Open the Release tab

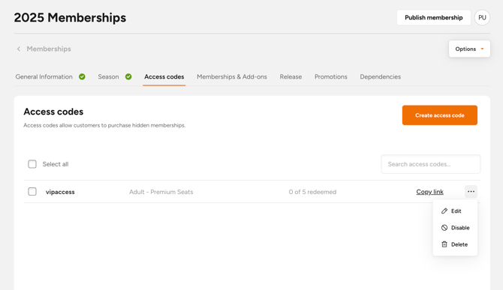coord(291,77)
